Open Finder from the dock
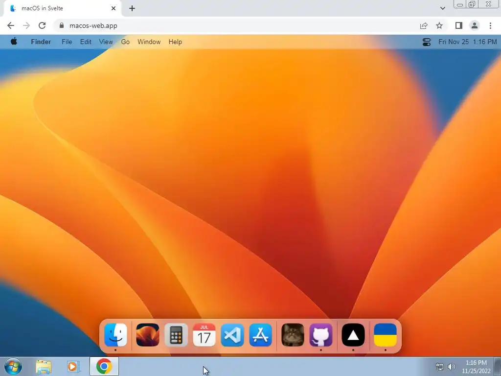This screenshot has width=501, height=376. [115, 335]
